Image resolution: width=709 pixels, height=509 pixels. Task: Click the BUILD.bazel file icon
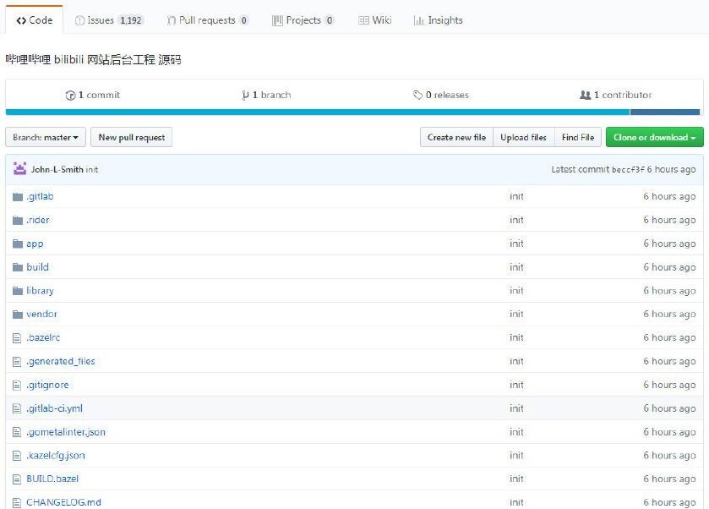coord(17,479)
